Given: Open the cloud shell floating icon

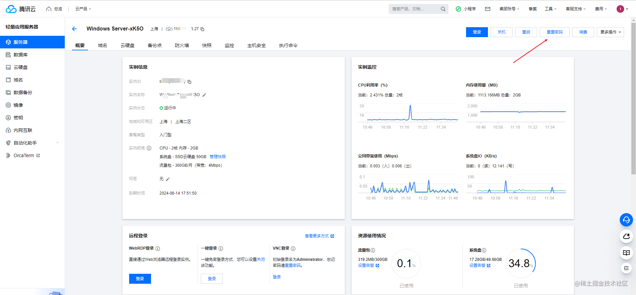Looking at the screenshot, I should (x=626, y=236).
